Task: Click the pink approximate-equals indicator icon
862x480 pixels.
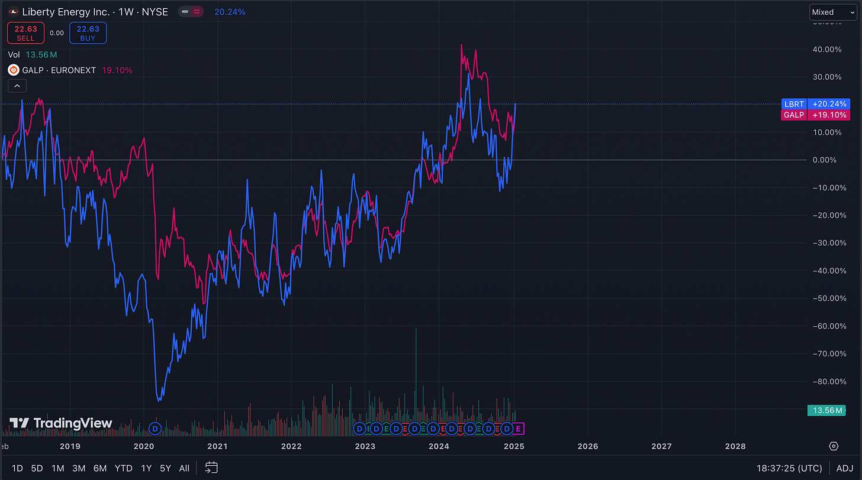Action: click(x=197, y=12)
